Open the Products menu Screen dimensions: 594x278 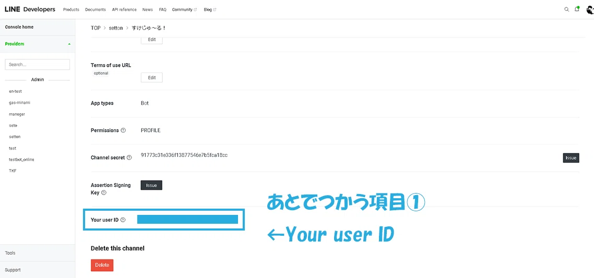click(71, 9)
